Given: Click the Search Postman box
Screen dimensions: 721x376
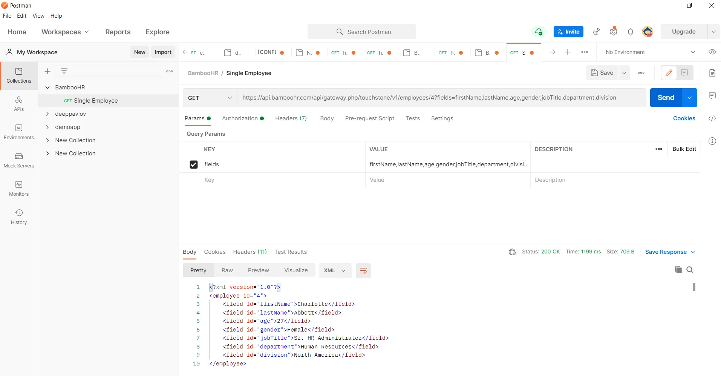Looking at the screenshot, I should 362,32.
